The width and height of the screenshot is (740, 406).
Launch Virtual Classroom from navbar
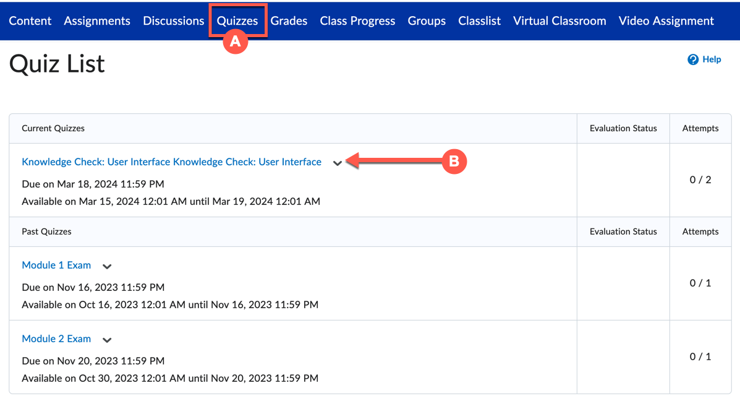559,20
